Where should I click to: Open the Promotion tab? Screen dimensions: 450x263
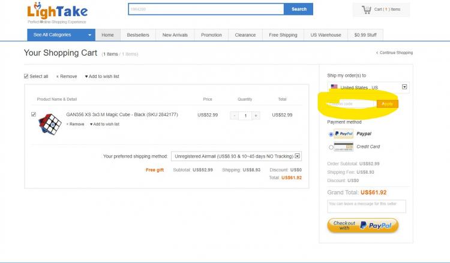coord(211,35)
